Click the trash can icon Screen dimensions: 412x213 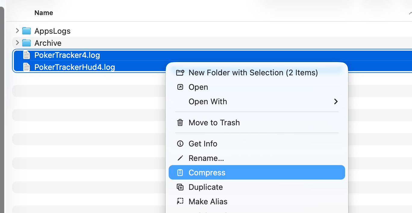click(x=180, y=123)
